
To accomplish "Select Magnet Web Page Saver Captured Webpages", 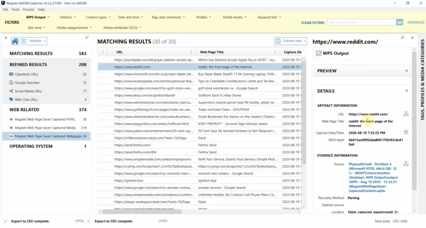I will [x=47, y=136].
